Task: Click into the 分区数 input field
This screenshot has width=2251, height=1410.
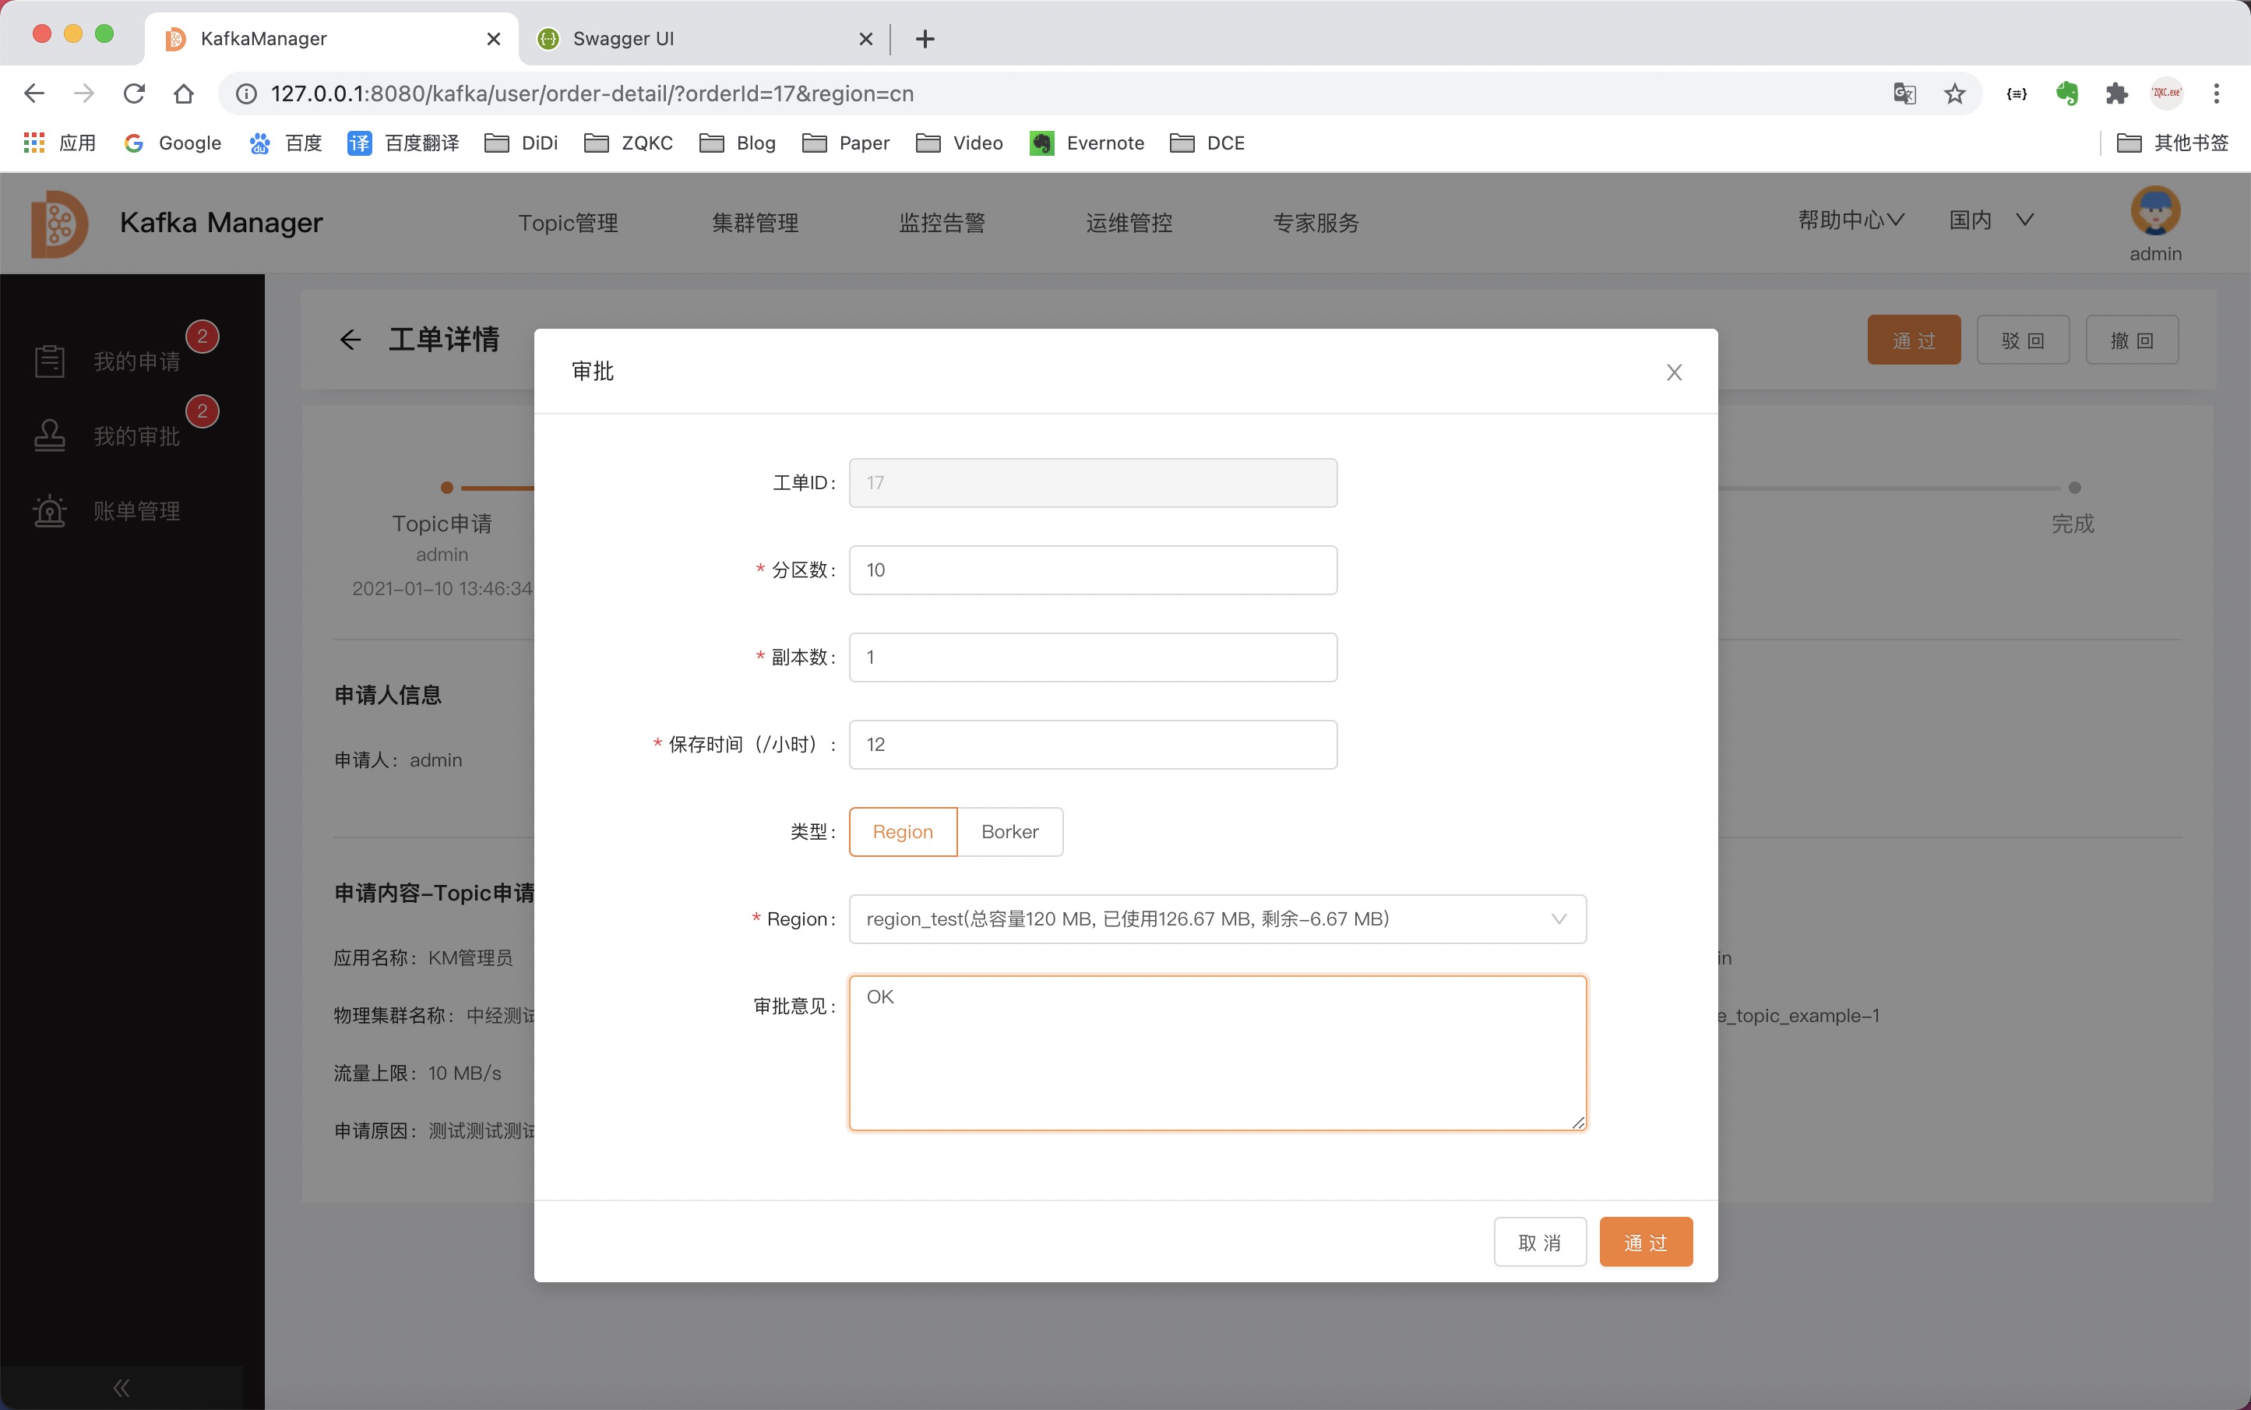Action: point(1092,569)
